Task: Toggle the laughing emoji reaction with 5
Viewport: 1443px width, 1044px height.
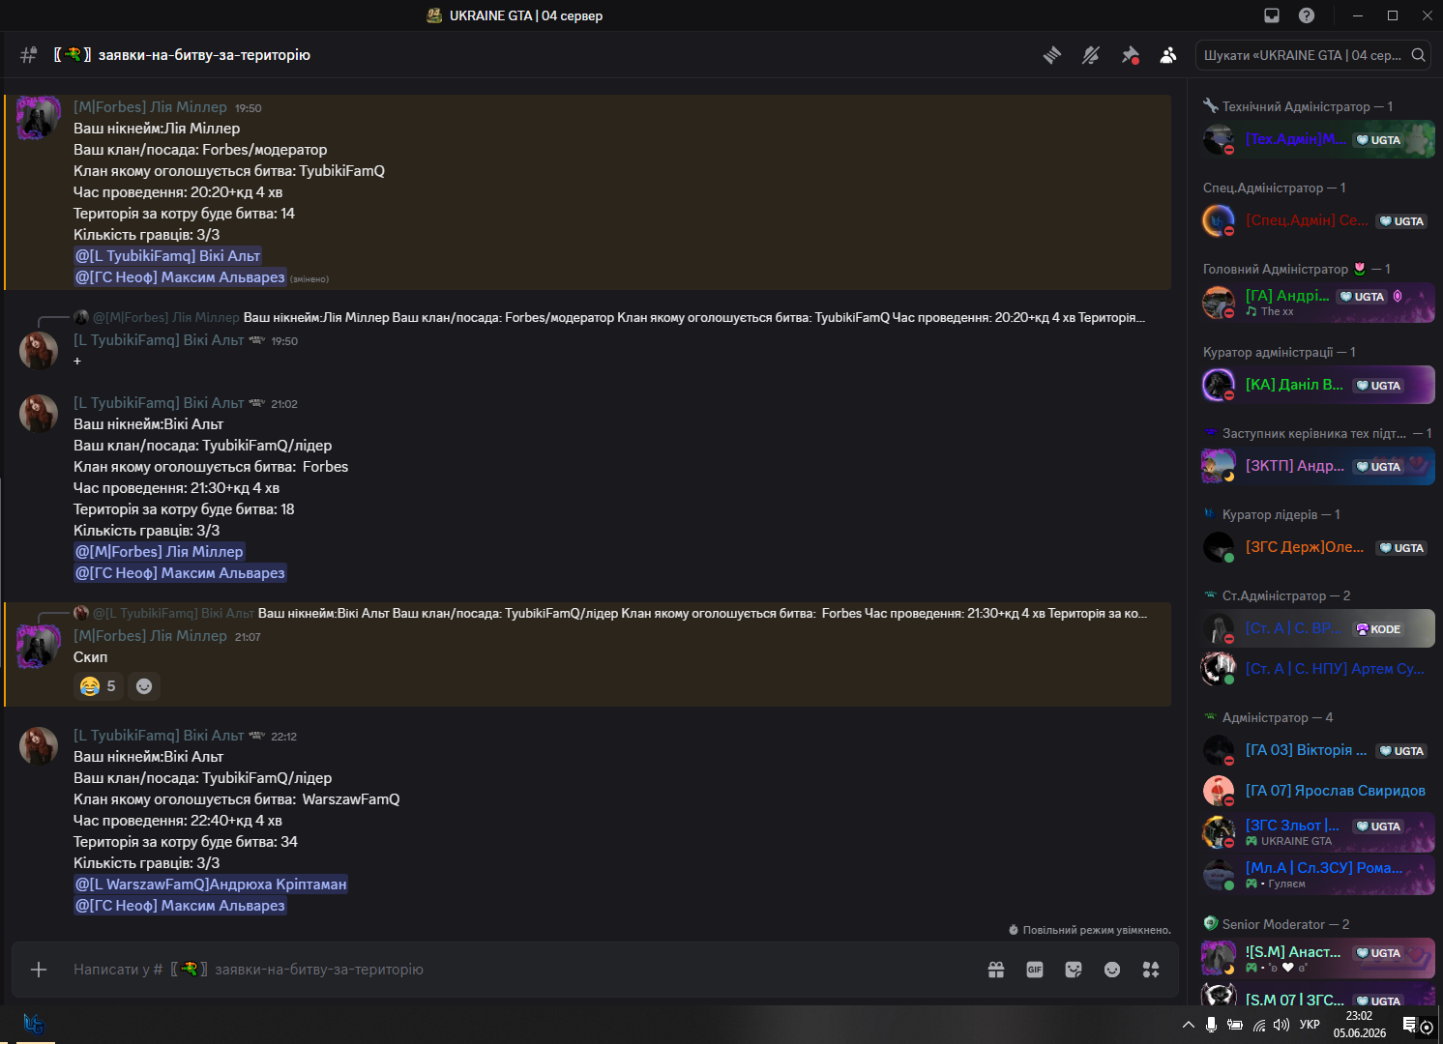Action: point(99,686)
